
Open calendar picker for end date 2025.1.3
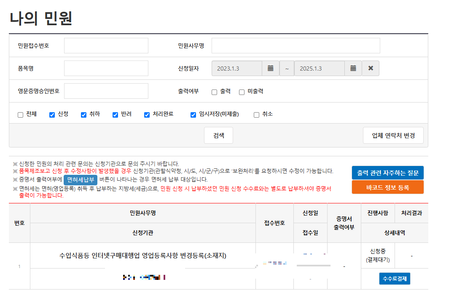353,68
